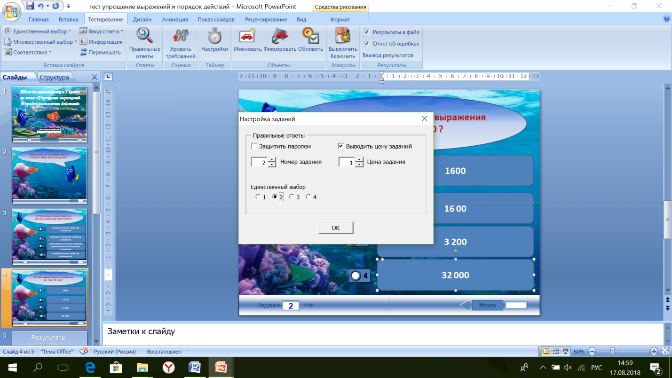Click the Обновить objects icon
This screenshot has height=378, width=672.
tap(310, 40)
